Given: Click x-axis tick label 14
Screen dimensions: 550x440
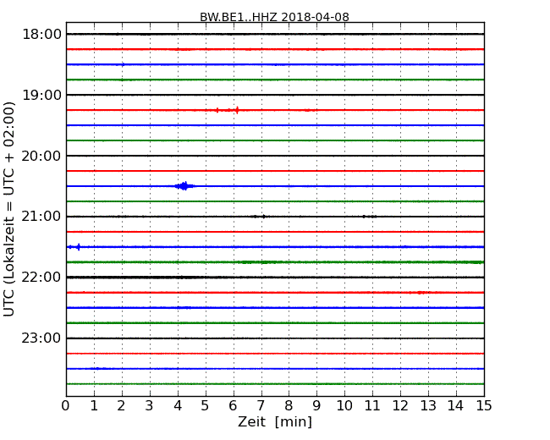Looking at the screenshot, I should 456,406.
